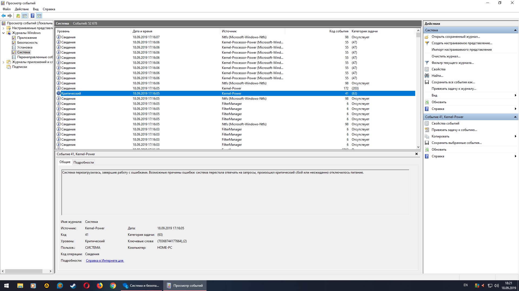Select the Безопасность log in the tree
Viewport: 519px width, 291px height.
point(27,43)
